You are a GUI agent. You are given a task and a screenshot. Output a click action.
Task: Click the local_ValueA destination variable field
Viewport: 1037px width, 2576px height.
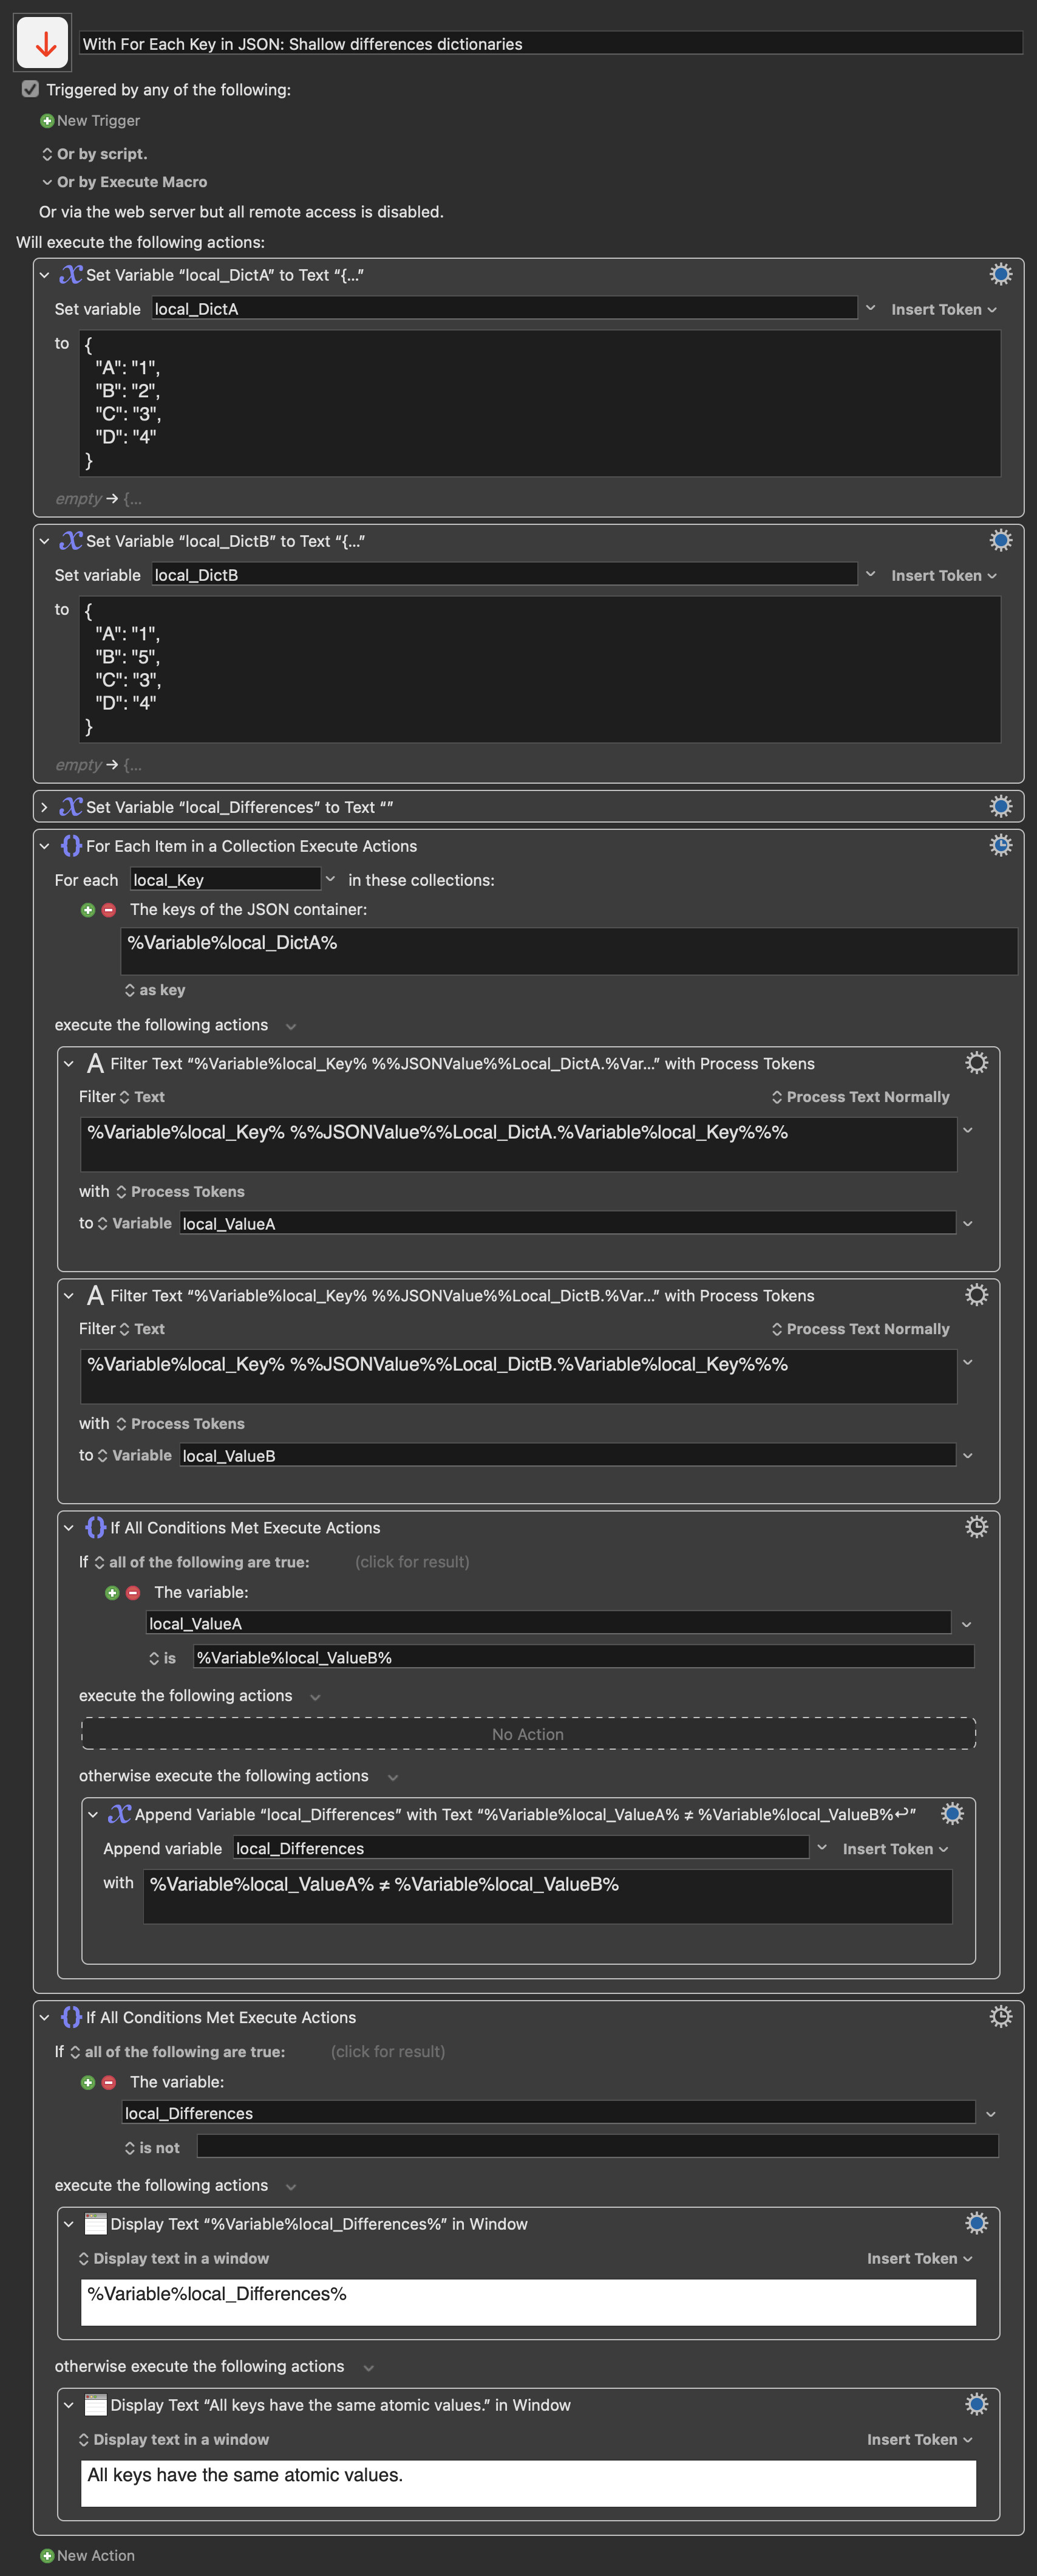click(568, 1223)
